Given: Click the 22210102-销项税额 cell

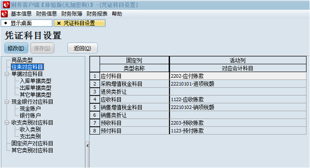Looking at the screenshot, I should 238,108.
